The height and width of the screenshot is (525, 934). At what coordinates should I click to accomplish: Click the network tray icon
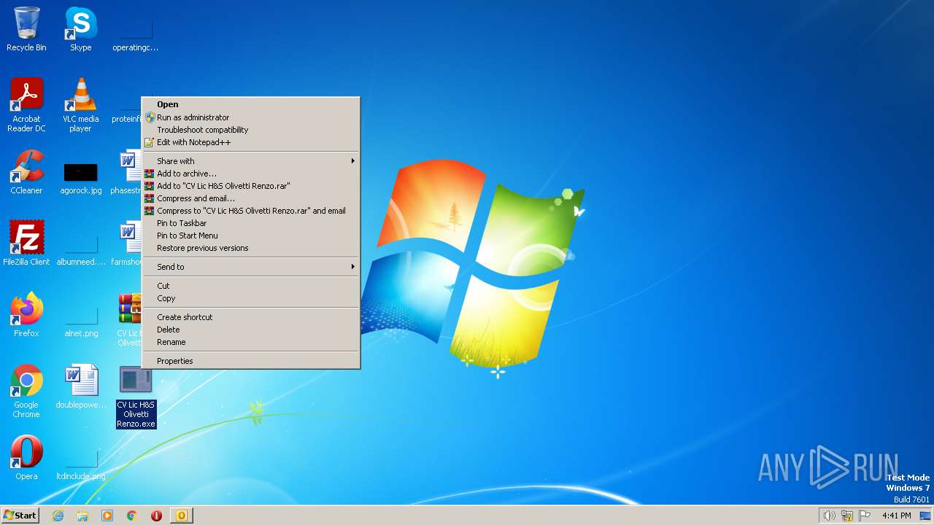(847, 516)
